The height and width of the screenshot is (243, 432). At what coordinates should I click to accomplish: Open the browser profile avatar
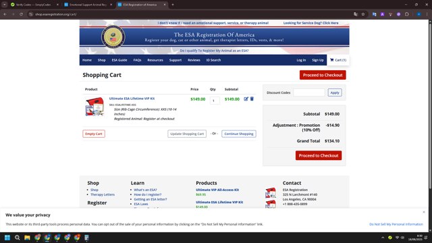tap(418, 14)
